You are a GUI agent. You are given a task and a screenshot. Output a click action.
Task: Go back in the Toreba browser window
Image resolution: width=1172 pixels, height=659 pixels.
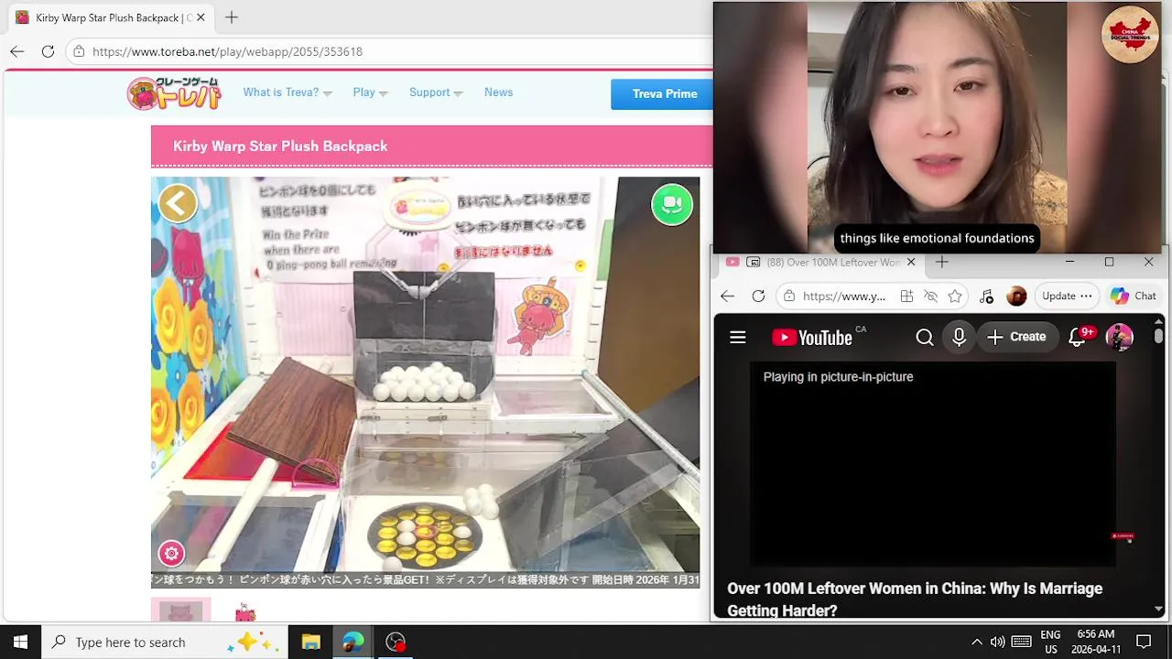click(16, 51)
